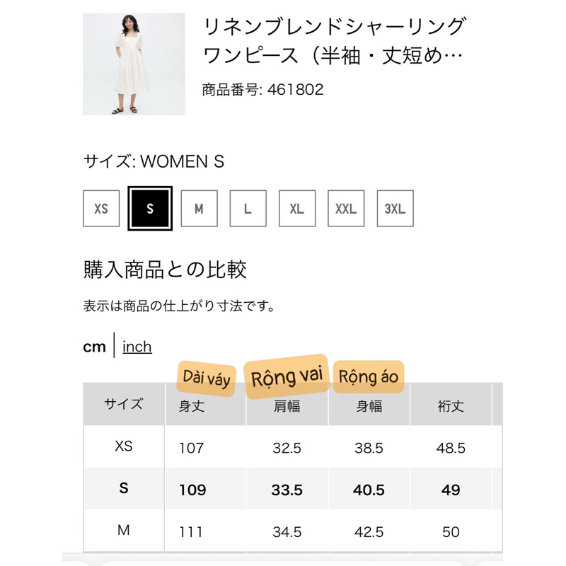Choose XXL size button

(345, 209)
